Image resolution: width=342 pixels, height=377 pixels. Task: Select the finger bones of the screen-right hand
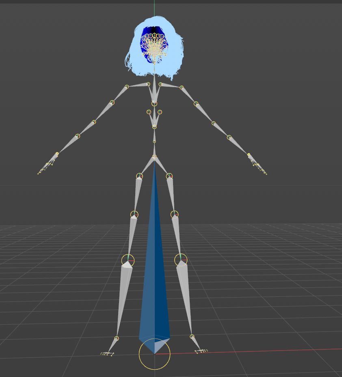coord(258,166)
